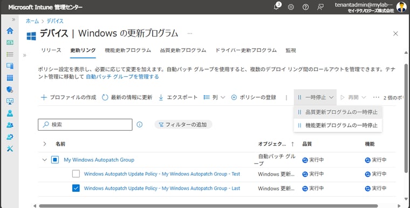The width and height of the screenshot is (410, 208).
Task: Close the Windows 更新プログラム blade
Action: pyautogui.click(x=395, y=33)
